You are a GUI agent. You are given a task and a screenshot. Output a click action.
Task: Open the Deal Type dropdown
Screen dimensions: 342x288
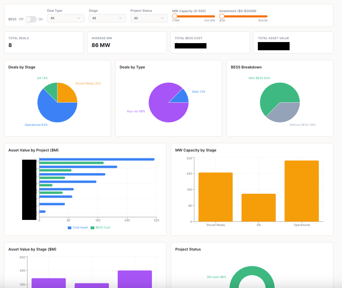coord(66,18)
